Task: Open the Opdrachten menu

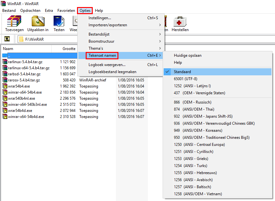Action: pos(30,11)
